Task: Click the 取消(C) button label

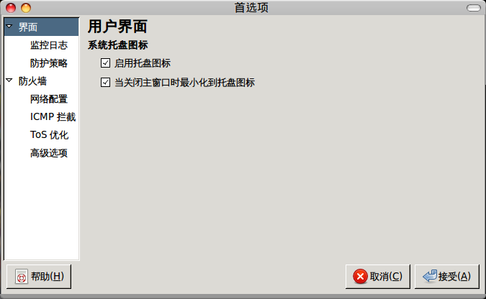Action: point(386,277)
